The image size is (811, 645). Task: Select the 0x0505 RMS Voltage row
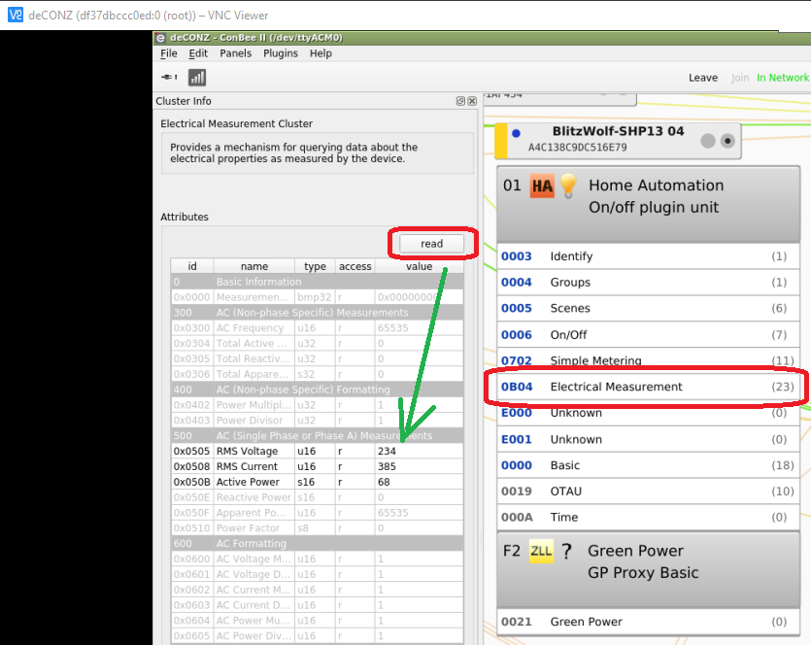[x=317, y=451]
